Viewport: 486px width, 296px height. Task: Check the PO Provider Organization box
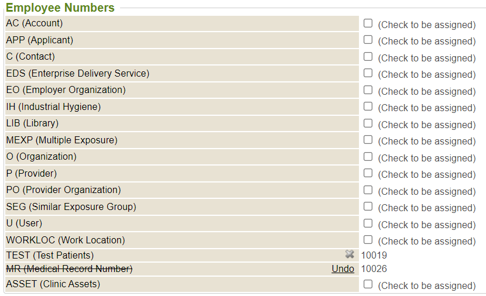click(x=368, y=190)
